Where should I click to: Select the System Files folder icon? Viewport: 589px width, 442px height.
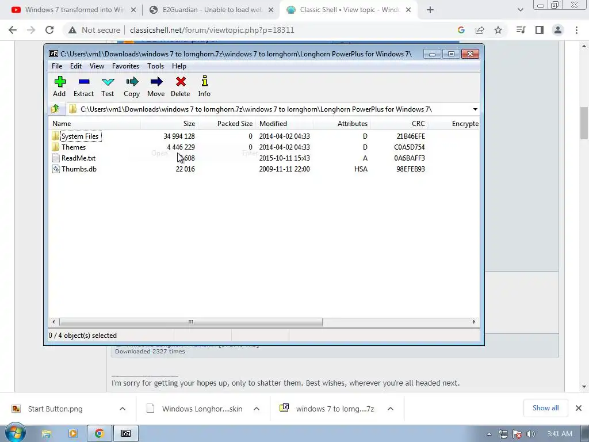click(56, 136)
